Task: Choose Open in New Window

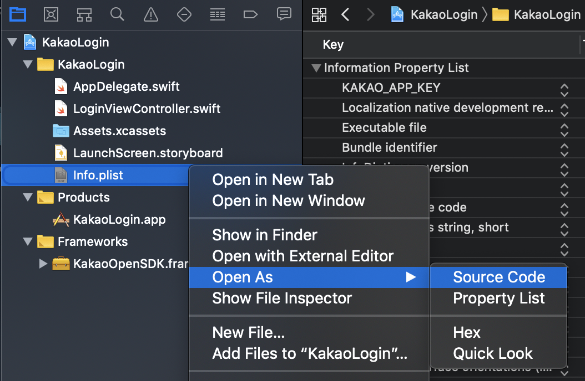Action: pos(289,201)
